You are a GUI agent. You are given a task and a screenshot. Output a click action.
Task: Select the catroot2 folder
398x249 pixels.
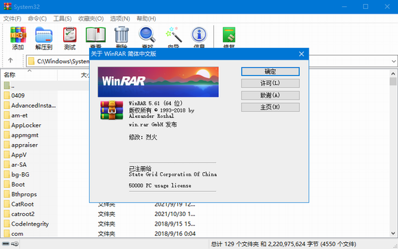tap(19, 214)
